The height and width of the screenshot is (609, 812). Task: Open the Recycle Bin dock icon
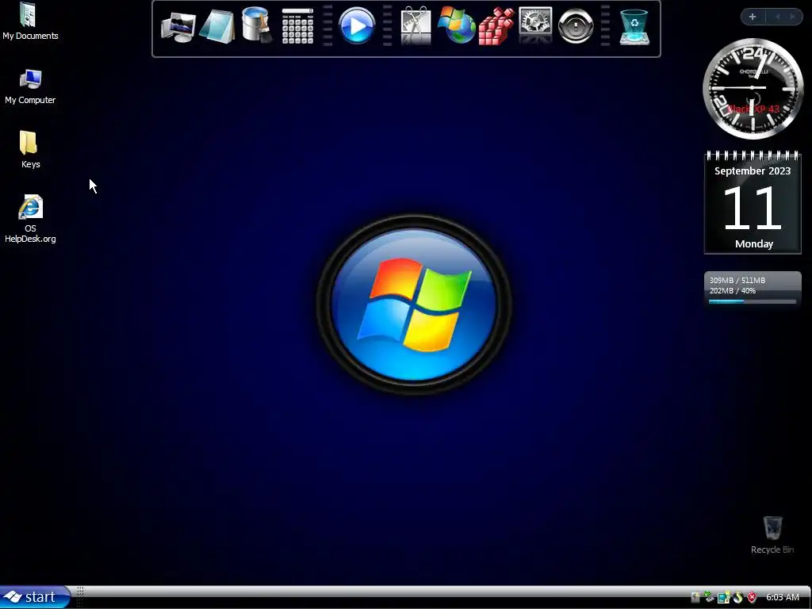pos(634,28)
